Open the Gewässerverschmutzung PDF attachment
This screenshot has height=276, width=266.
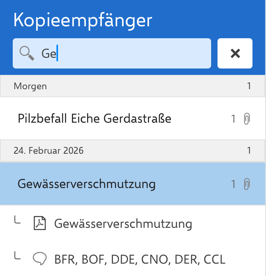pos(123,224)
